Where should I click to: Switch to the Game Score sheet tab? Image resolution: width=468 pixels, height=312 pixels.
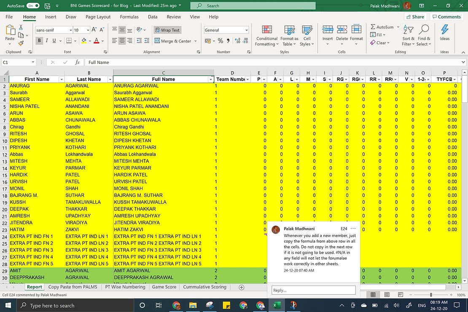click(164, 287)
